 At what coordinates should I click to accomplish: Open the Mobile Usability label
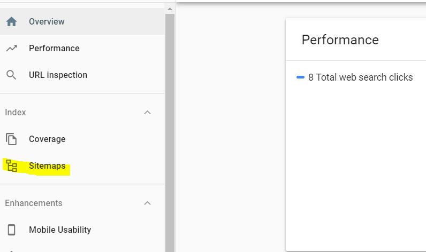click(x=60, y=230)
